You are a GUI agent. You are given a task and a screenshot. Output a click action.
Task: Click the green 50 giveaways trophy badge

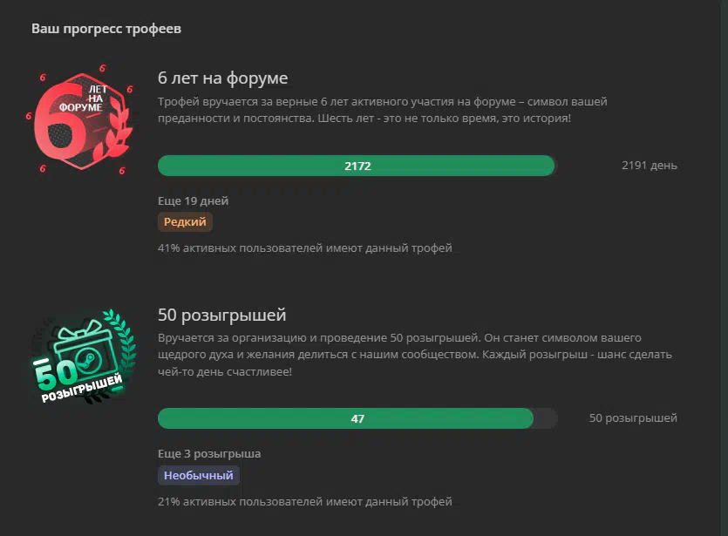pyautogui.click(x=83, y=356)
